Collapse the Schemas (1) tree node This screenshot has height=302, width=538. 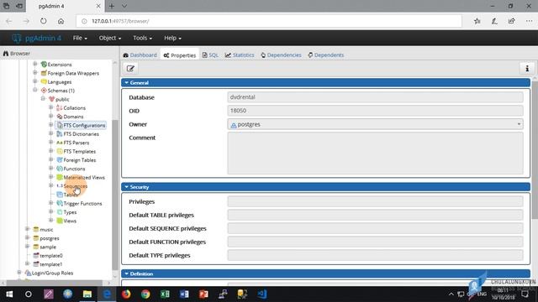[x=35, y=90]
